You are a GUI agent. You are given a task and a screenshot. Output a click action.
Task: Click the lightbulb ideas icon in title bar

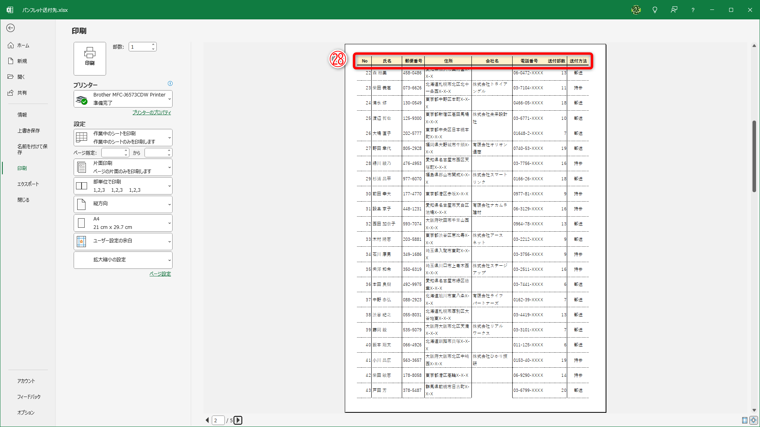655,10
